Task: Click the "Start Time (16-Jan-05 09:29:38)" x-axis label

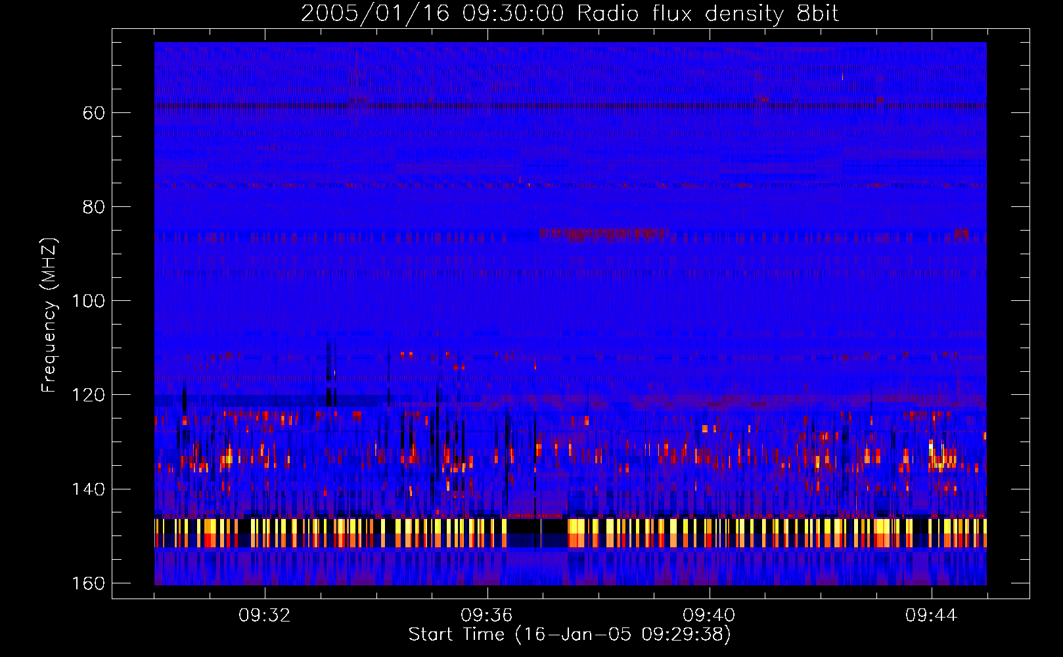Action: pyautogui.click(x=570, y=635)
